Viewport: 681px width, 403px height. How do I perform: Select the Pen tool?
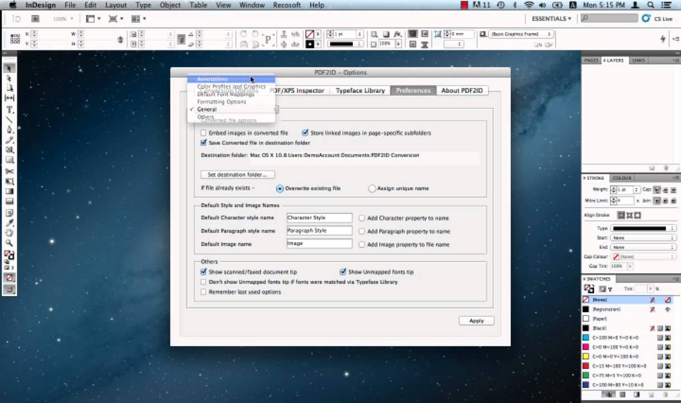[x=9, y=130]
